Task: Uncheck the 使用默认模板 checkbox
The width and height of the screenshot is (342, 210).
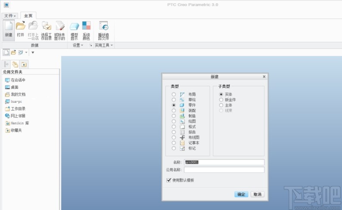Action: (x=168, y=180)
